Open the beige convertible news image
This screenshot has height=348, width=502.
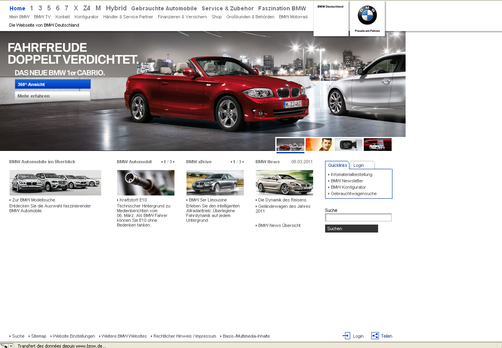click(284, 183)
